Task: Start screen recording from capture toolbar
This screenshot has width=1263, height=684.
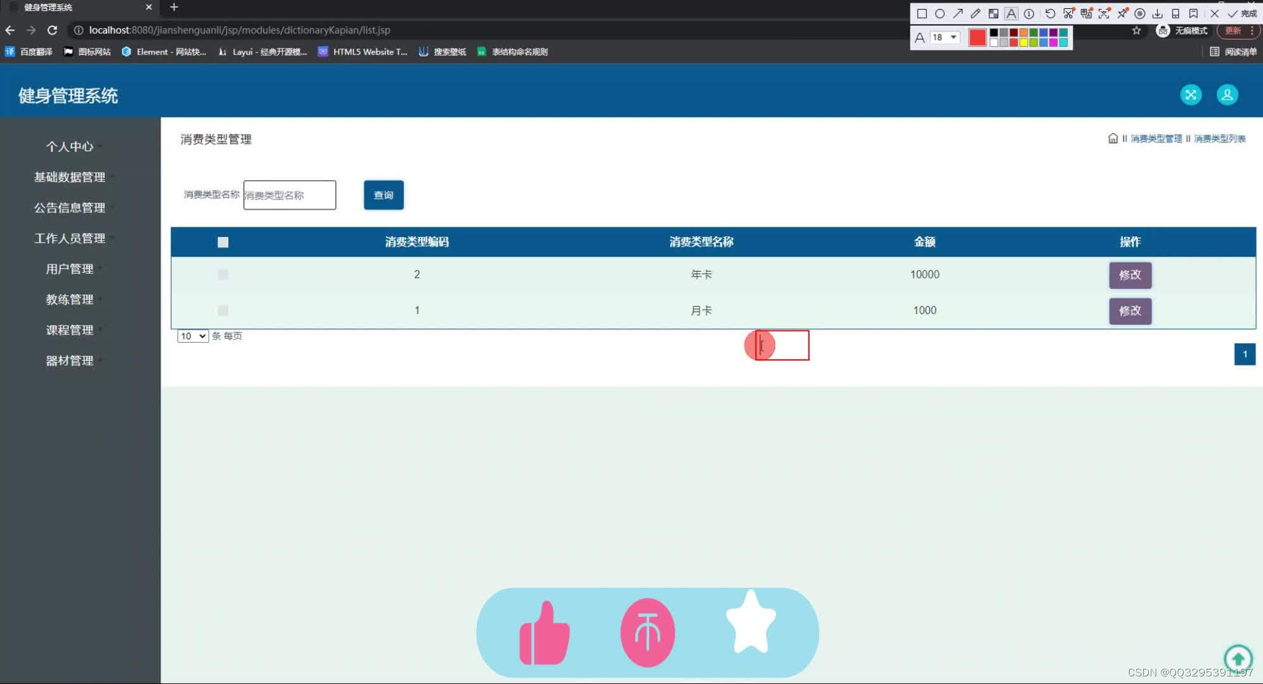Action: coord(1140,13)
